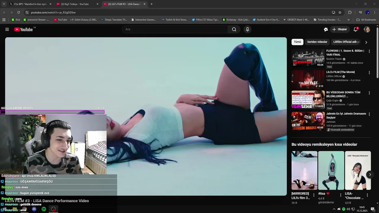Open options for LISA Chocolate short
This screenshot has height=213, width=379.
(367, 195)
